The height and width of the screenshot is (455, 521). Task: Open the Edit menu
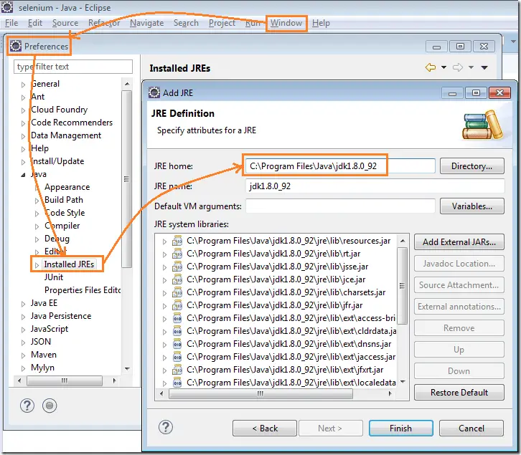(35, 23)
